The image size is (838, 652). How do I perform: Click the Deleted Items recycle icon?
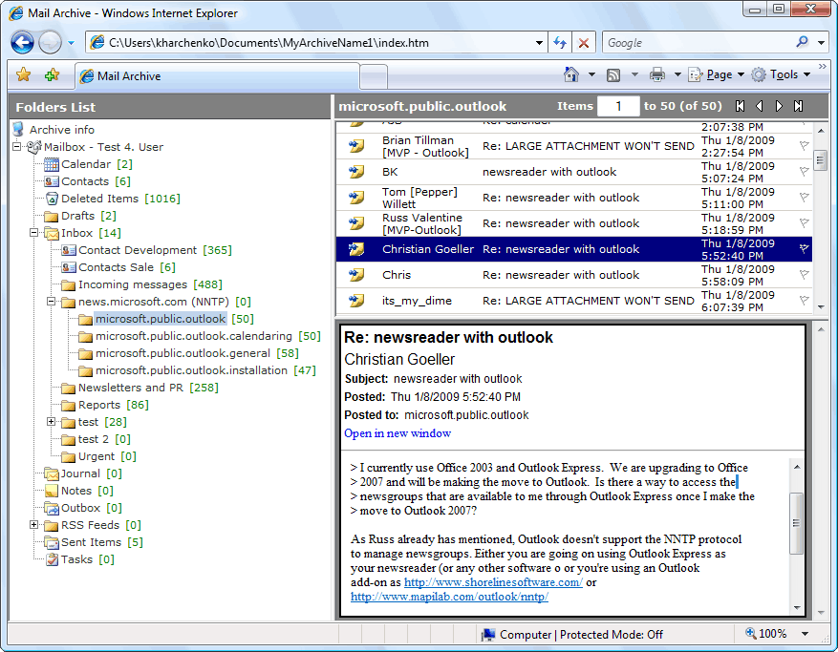coord(52,199)
